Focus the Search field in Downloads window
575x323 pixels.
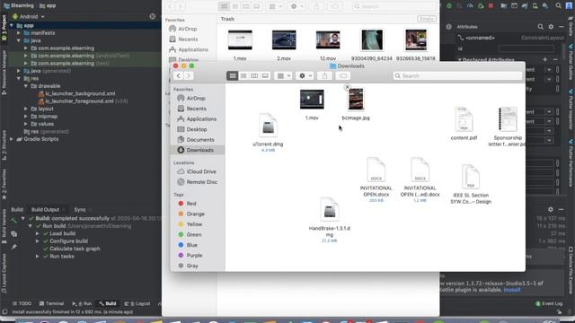tap(457, 75)
